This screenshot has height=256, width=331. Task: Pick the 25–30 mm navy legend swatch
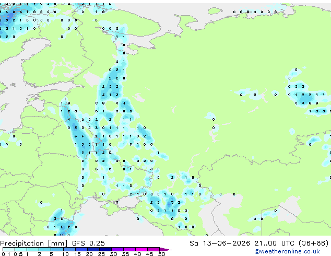tap(105, 249)
